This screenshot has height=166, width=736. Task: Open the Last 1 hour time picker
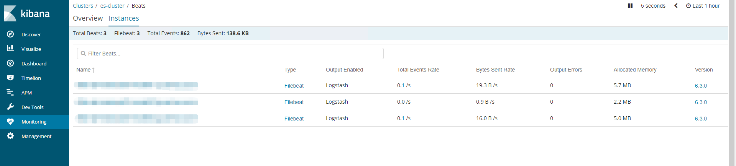point(703,6)
